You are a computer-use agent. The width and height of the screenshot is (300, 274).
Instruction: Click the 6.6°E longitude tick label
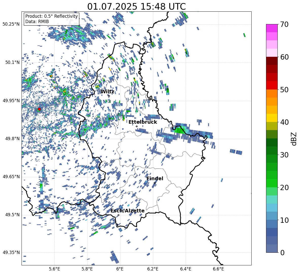(218, 269)
